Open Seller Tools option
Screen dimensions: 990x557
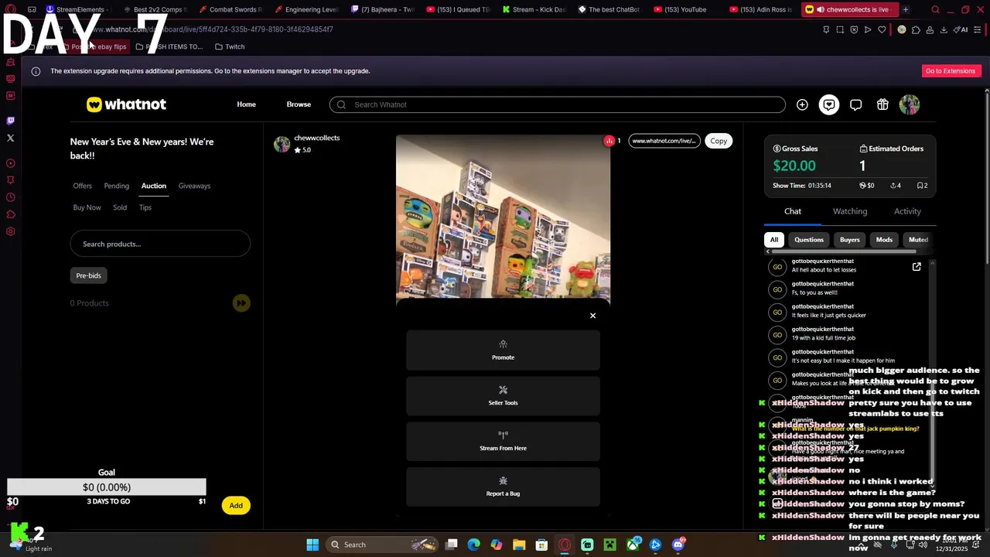pos(503,395)
